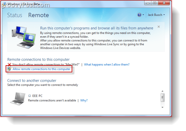Select the Remote tab
Screen dimensions: 186x131
(38, 15)
